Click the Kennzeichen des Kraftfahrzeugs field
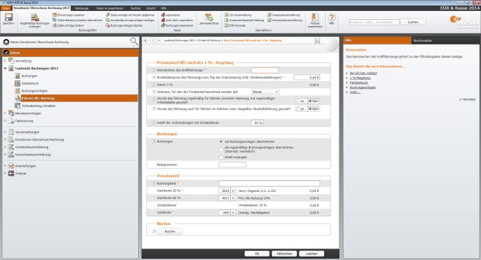 (265, 70)
